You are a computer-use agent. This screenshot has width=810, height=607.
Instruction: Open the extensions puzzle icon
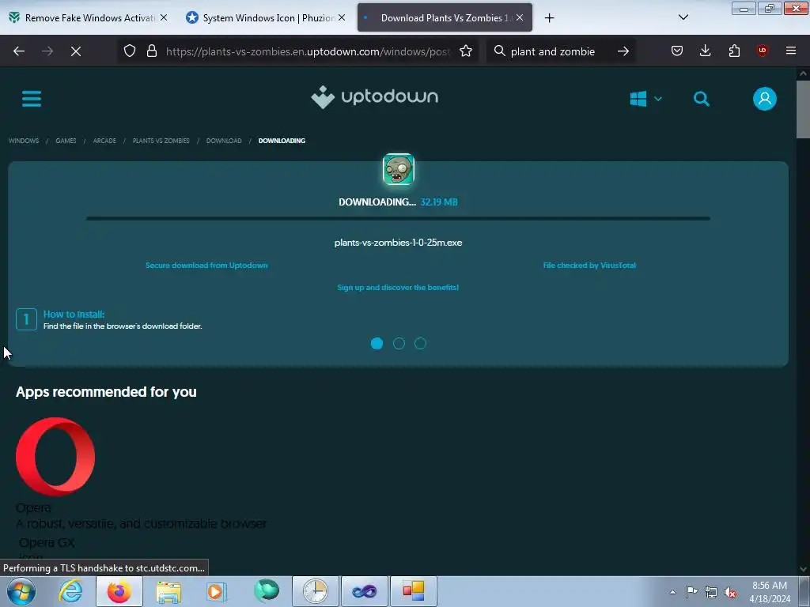point(734,51)
